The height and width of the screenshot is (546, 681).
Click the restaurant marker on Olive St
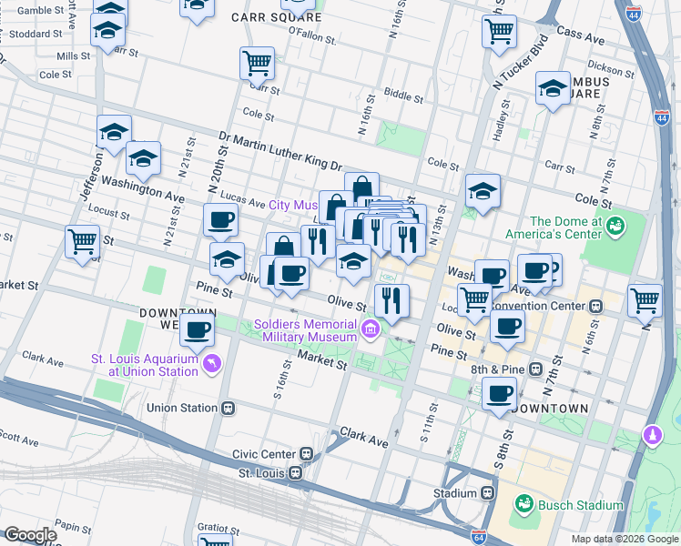pyautogui.click(x=391, y=303)
